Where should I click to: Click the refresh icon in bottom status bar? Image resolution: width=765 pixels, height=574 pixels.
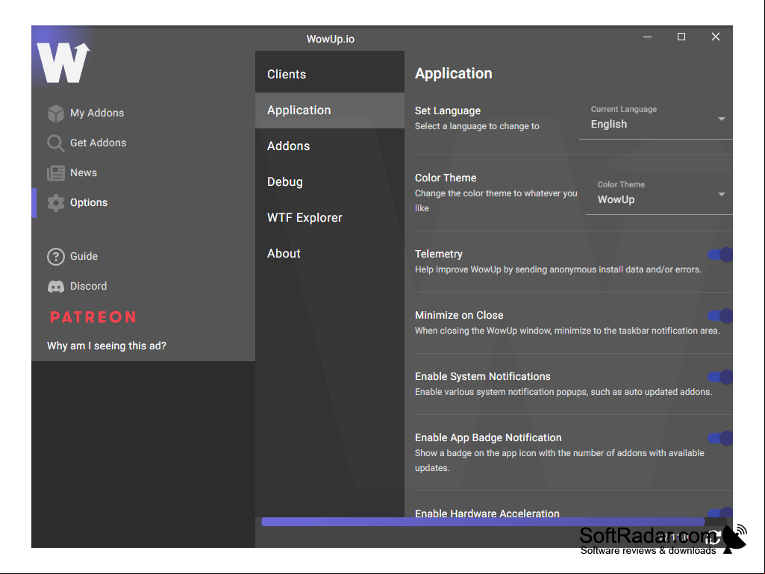pyautogui.click(x=713, y=537)
